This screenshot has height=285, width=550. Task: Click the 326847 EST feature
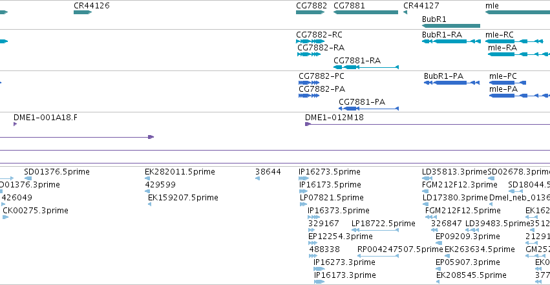tap(434, 230)
